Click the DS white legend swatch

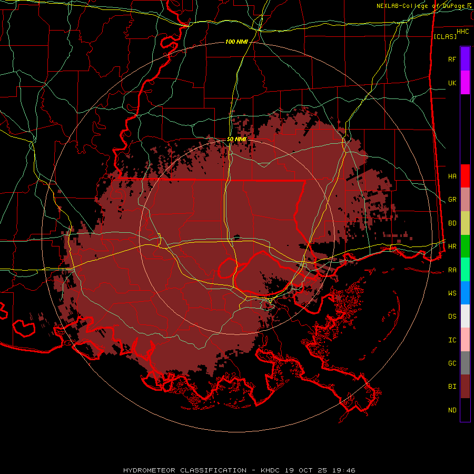pos(465,316)
